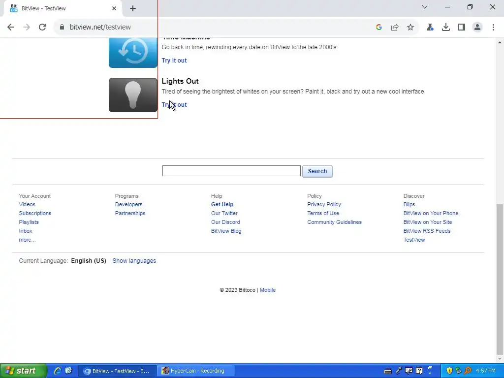This screenshot has width=504, height=378.
Task: Click the scrollbar up arrow
Action: coord(500,42)
